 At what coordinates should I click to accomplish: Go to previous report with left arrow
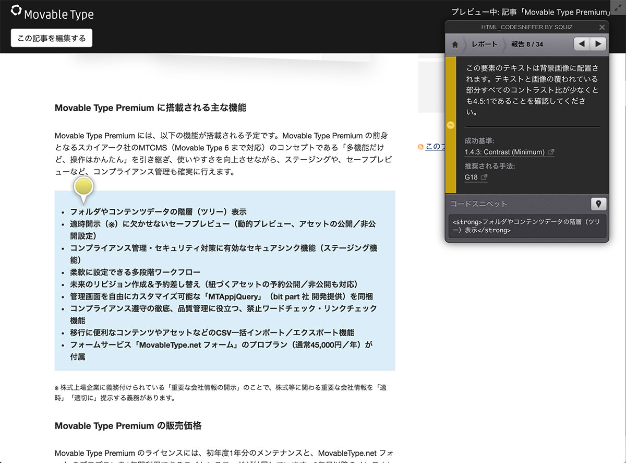[582, 44]
